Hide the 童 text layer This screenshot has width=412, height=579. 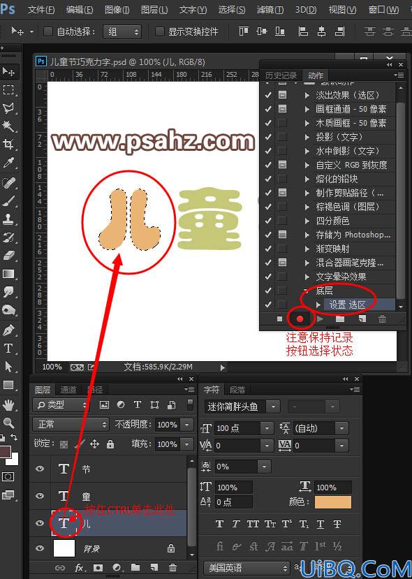coord(40,496)
